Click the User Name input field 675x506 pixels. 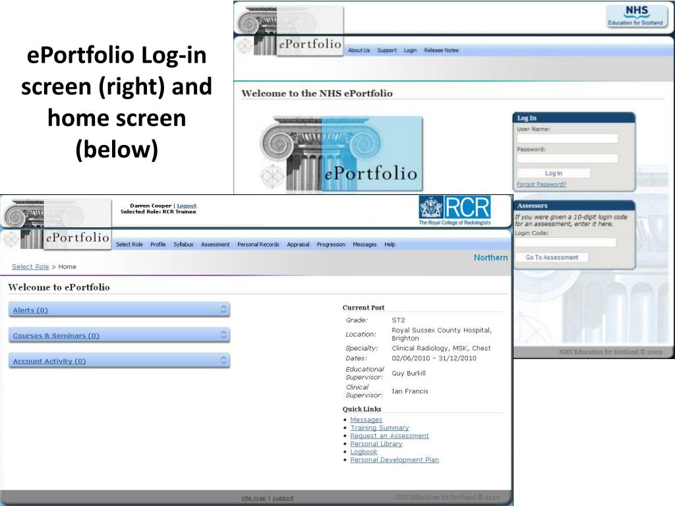click(568, 138)
